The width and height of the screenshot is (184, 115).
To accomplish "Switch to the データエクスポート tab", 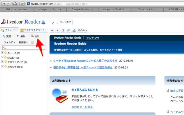I will [147, 9].
